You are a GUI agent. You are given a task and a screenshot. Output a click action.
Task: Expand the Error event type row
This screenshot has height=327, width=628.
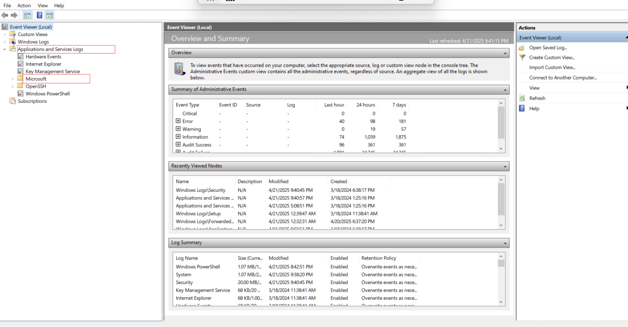point(178,121)
